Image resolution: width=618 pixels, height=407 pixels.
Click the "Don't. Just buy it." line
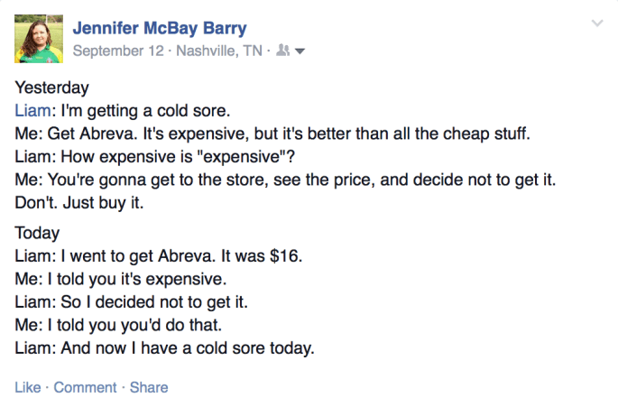click(79, 202)
